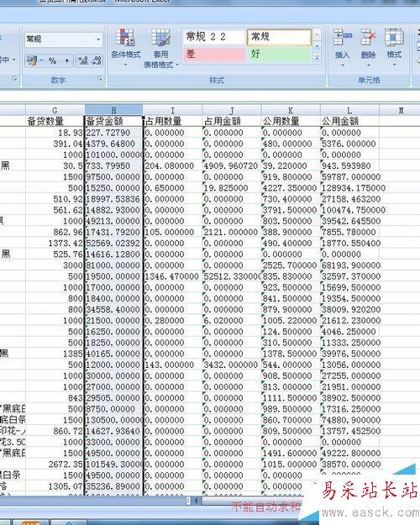Apply the accounting number format icon
This screenshot has width=420, height=525.
click(x=33, y=60)
